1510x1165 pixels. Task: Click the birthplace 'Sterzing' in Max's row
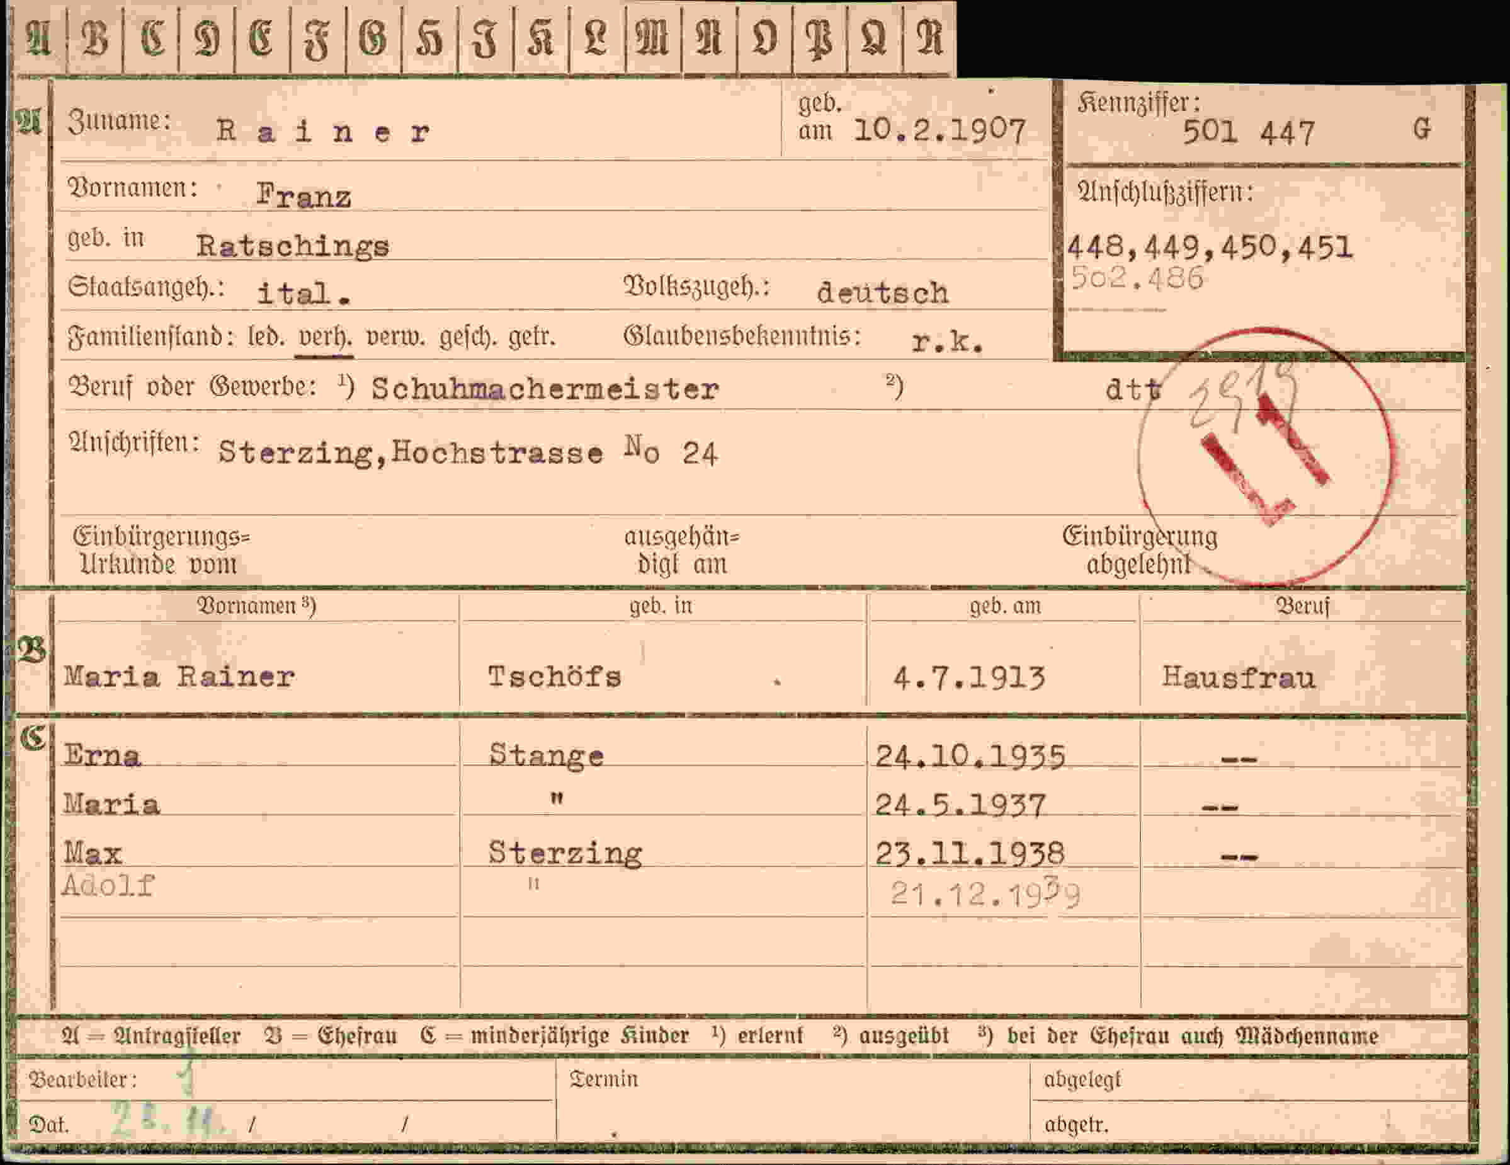[x=565, y=852]
